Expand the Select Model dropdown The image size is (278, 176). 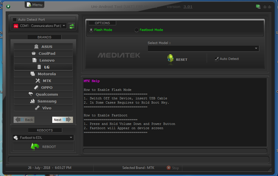tap(256, 48)
